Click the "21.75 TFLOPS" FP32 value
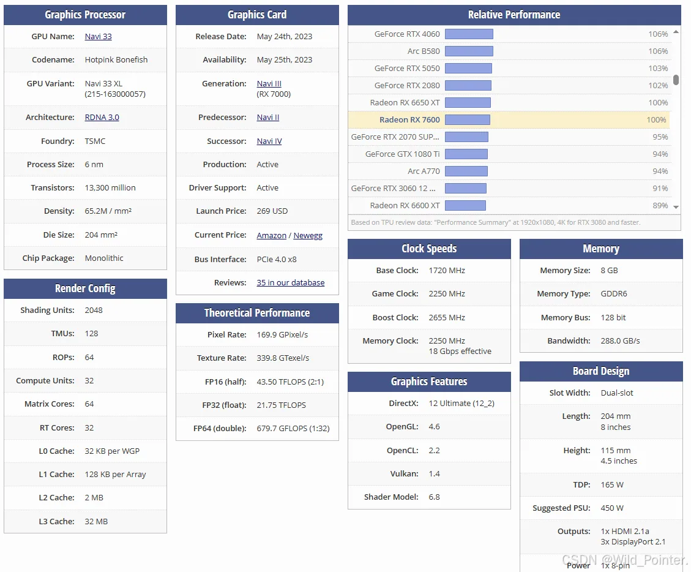691x572 pixels. (x=281, y=405)
